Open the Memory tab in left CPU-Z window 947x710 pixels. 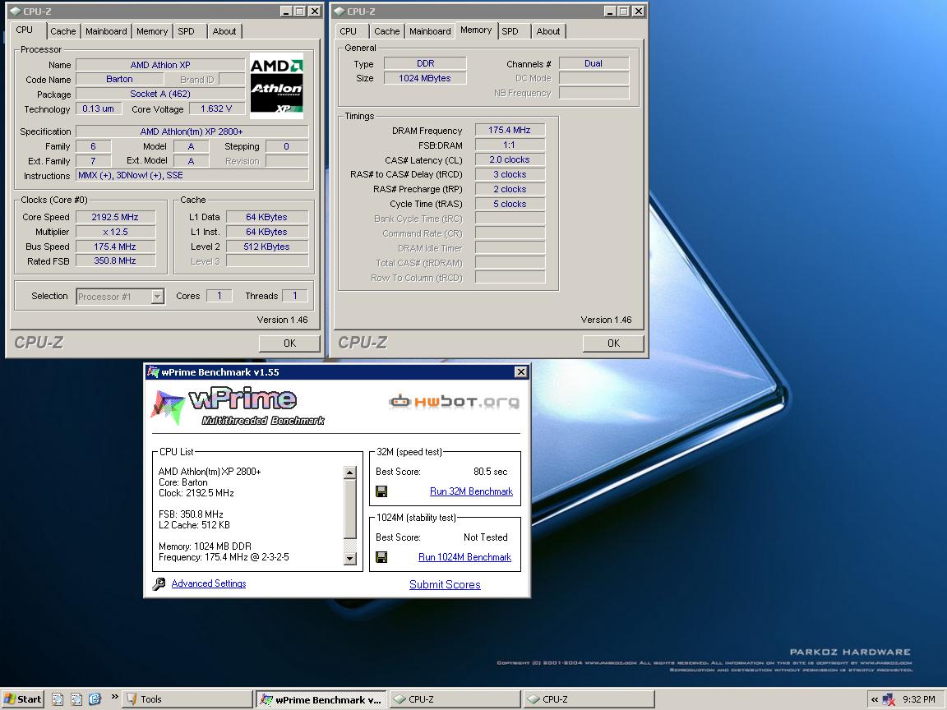(x=151, y=31)
